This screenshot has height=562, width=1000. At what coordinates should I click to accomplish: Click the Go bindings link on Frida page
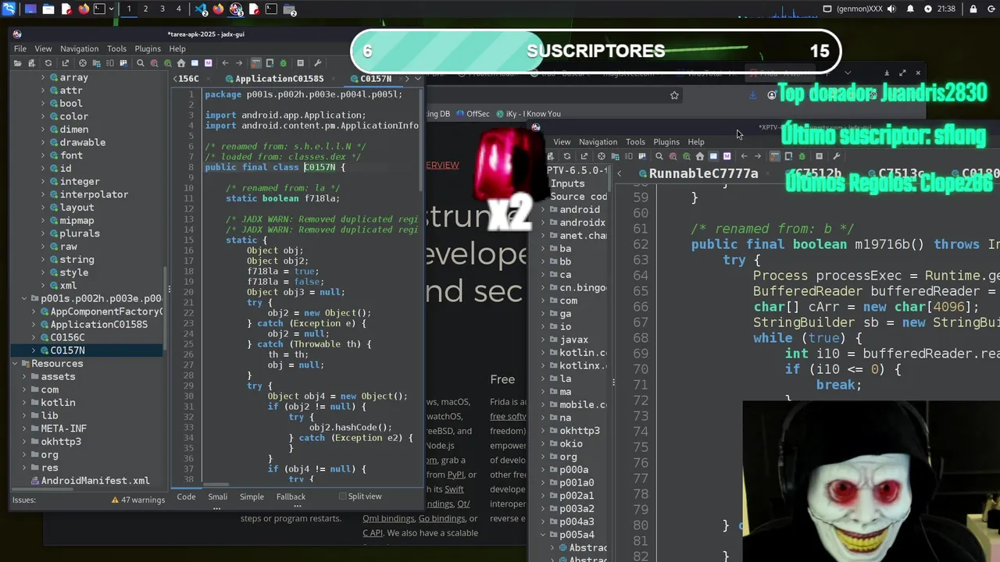441,518
